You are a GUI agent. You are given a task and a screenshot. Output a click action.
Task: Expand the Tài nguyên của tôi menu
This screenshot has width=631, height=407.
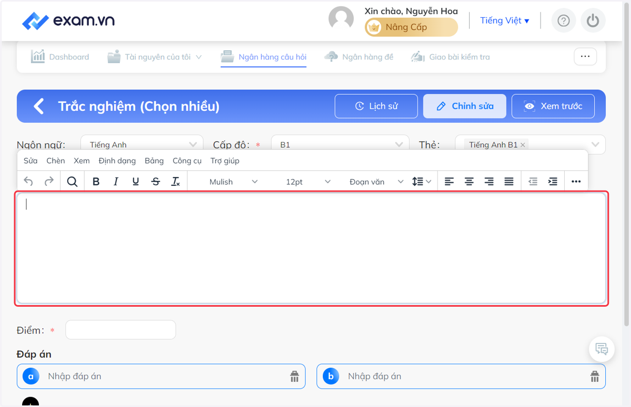point(155,57)
